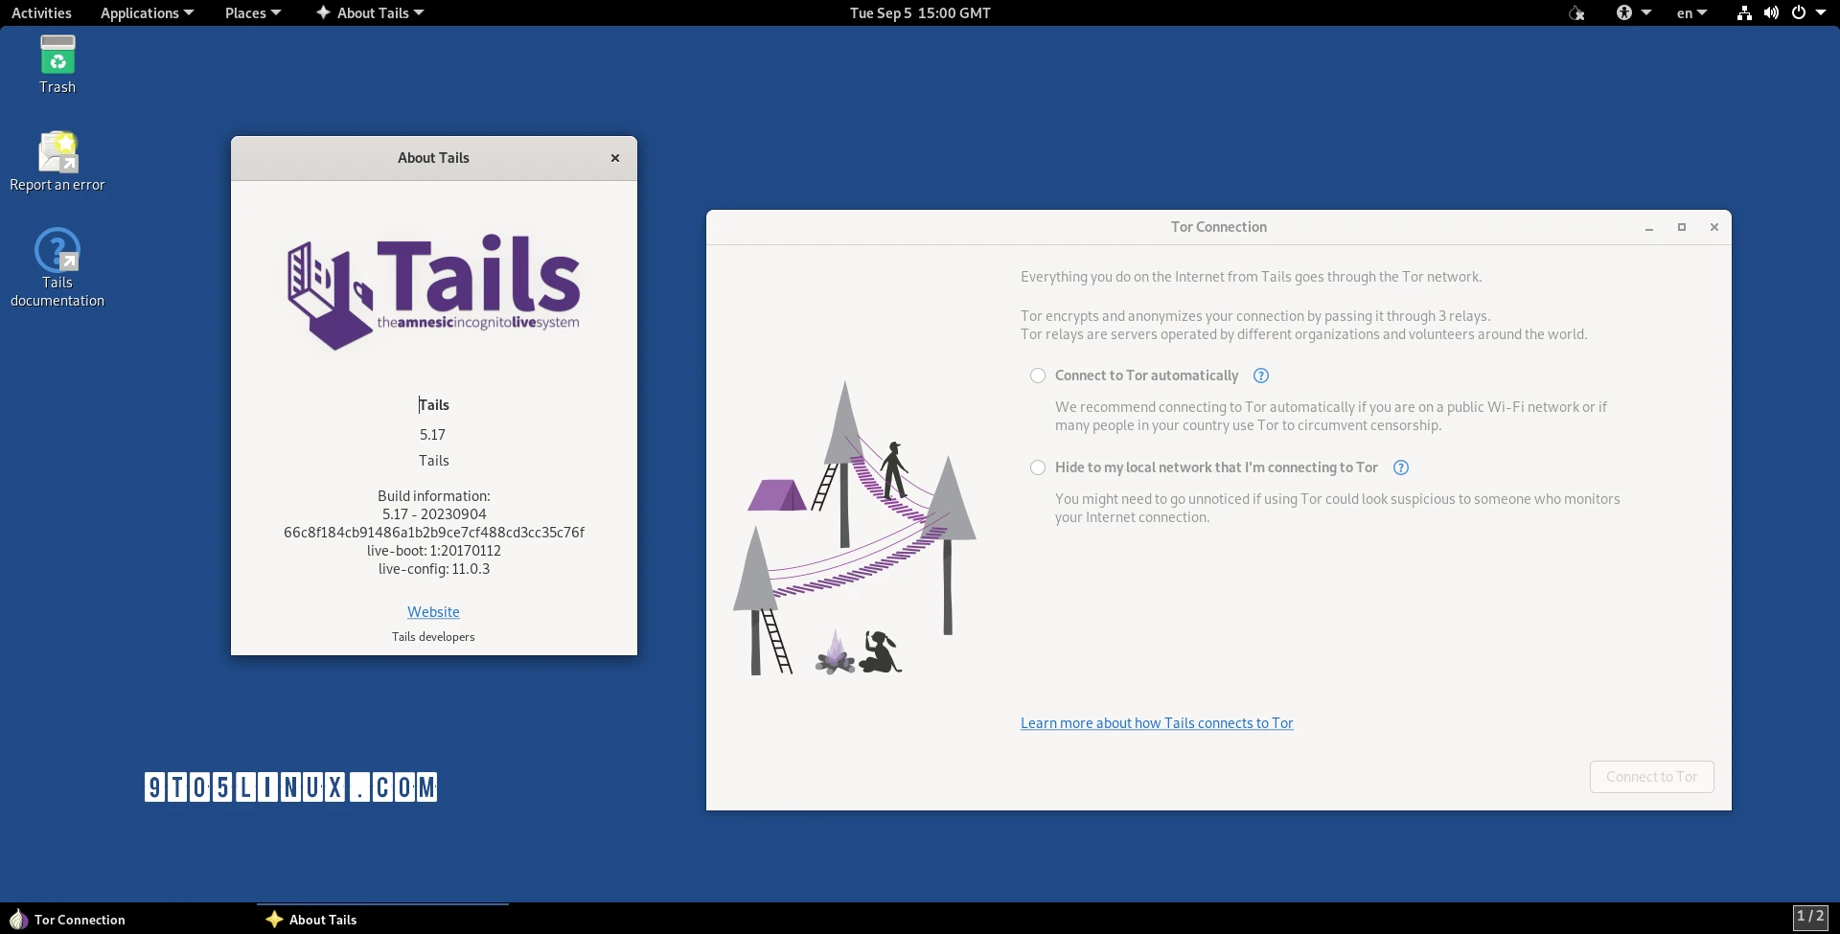Click the power icon in the top bar

pyautogui.click(x=1800, y=12)
